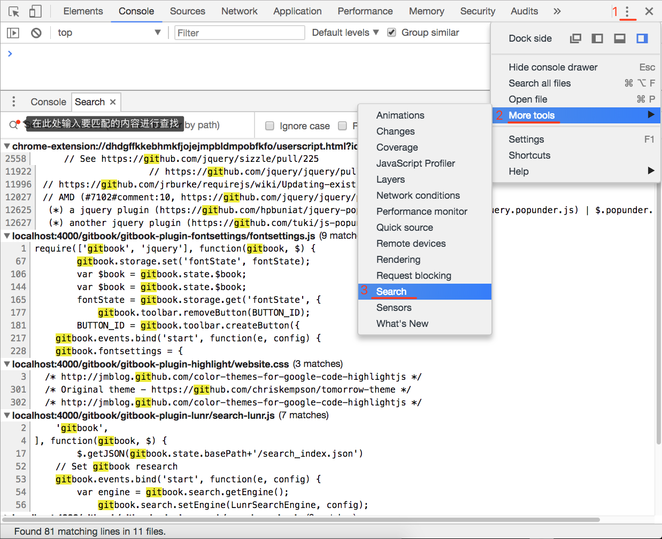The image size is (662, 539).
Task: Open the Default levels dropdown
Action: 345,33
